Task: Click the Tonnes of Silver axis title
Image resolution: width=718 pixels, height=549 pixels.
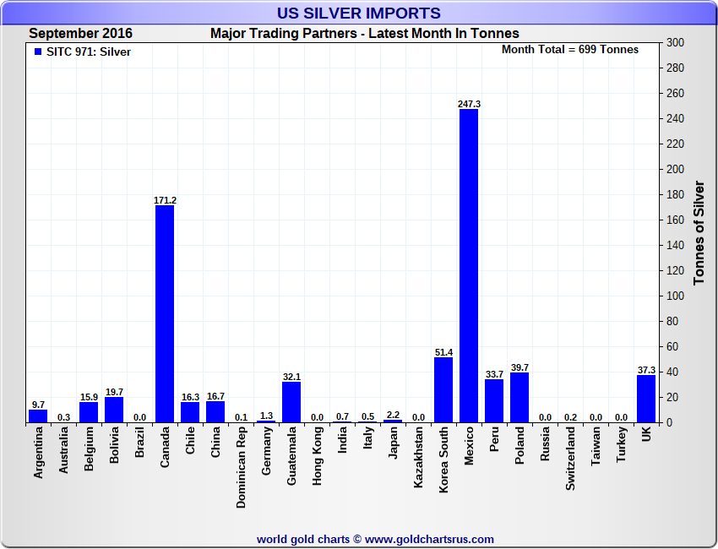Action: click(x=699, y=232)
